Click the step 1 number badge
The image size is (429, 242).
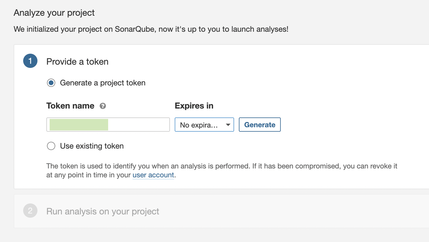point(30,61)
